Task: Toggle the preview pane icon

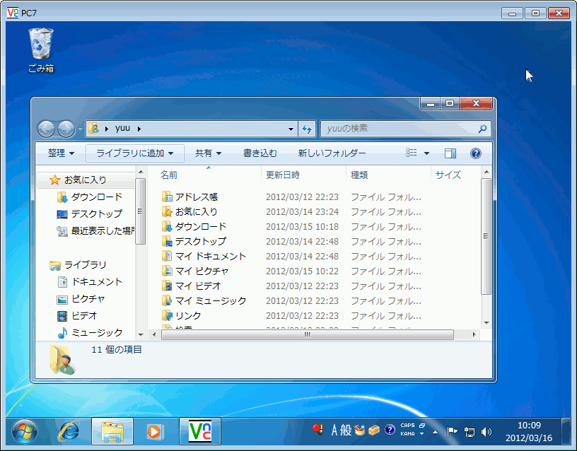Action: (450, 153)
